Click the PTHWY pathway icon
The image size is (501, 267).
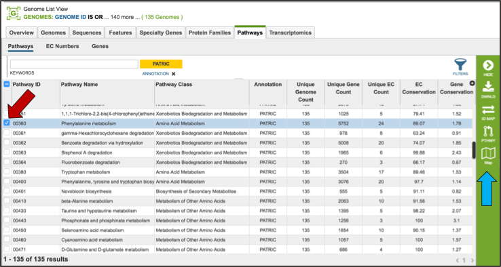[488, 131]
